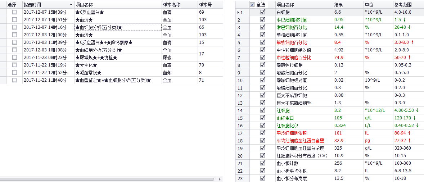Viewport: 424px width, 182px height.
Task: Open the ★血细胞分析(五分类)★ report dated 2017-12-07
Action: point(118,27)
